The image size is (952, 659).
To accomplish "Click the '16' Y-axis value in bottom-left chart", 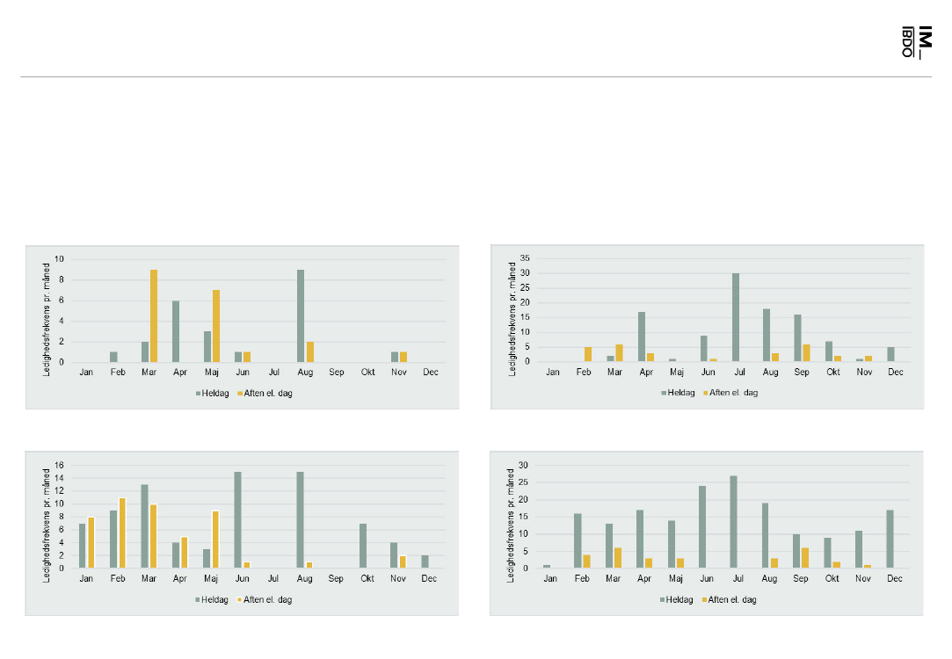I will (59, 466).
